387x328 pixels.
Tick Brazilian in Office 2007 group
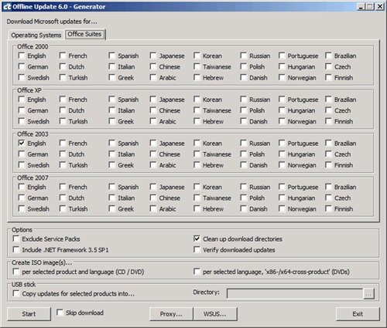pos(328,187)
